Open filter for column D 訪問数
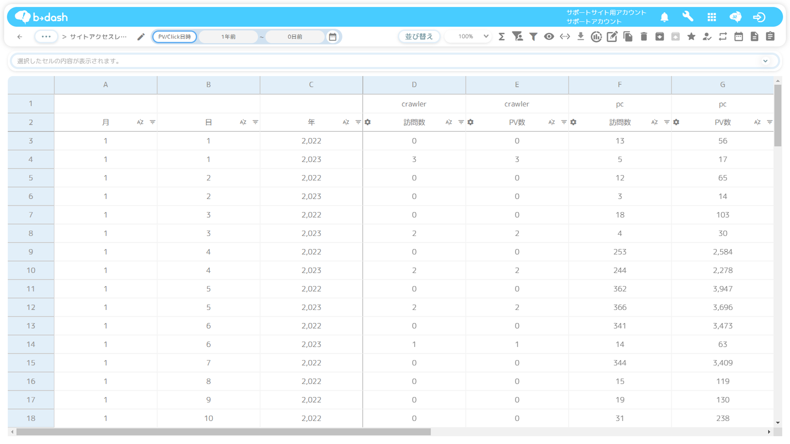This screenshot has width=790, height=444. pos(461,122)
